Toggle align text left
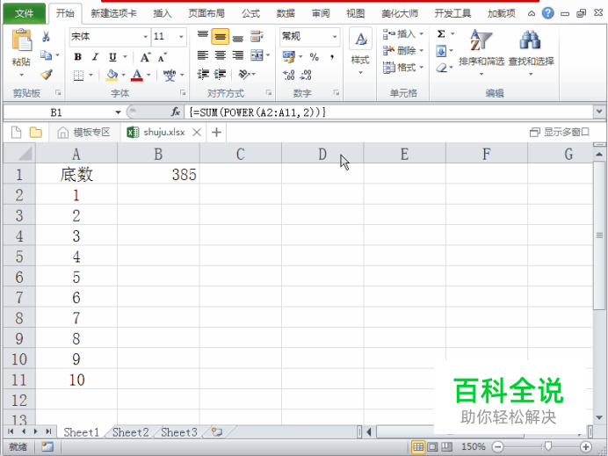 203,55
